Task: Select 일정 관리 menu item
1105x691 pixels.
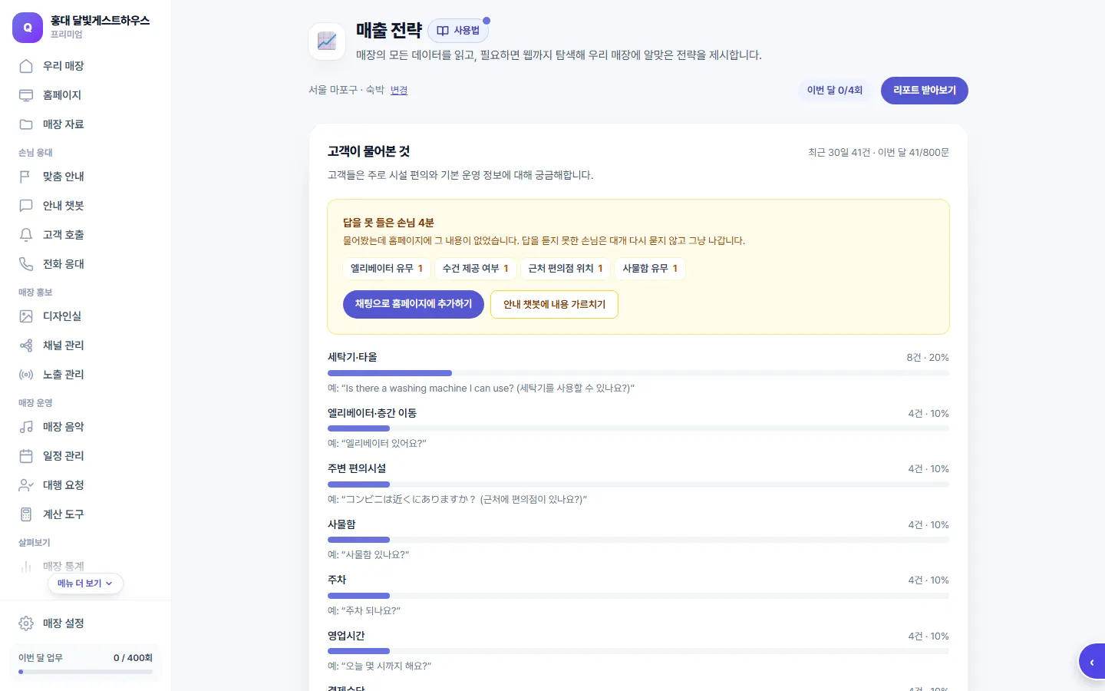Action: (x=86, y=456)
